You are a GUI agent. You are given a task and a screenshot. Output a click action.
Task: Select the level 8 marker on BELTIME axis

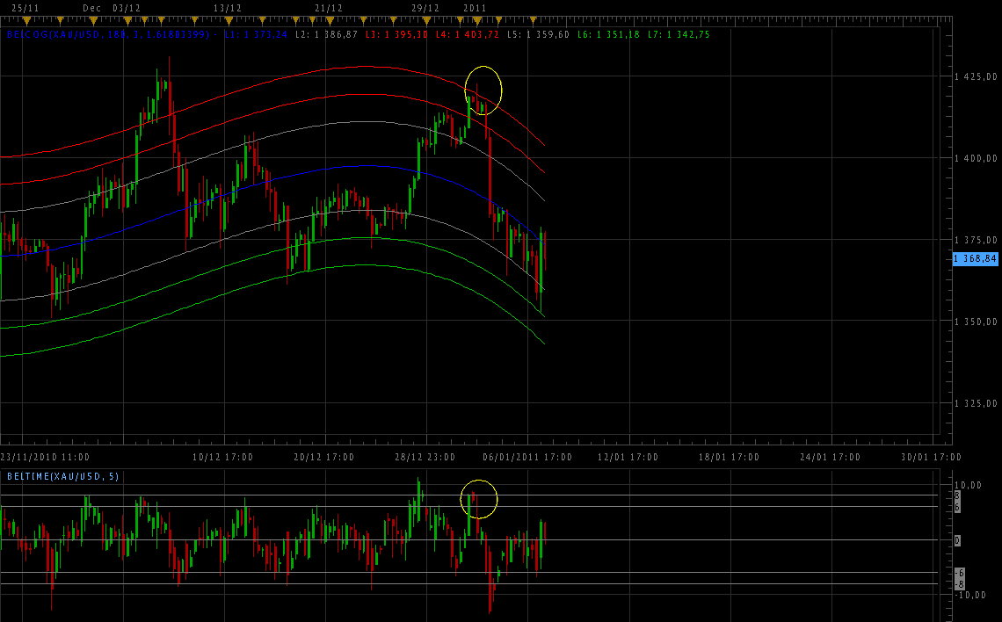[x=958, y=496]
